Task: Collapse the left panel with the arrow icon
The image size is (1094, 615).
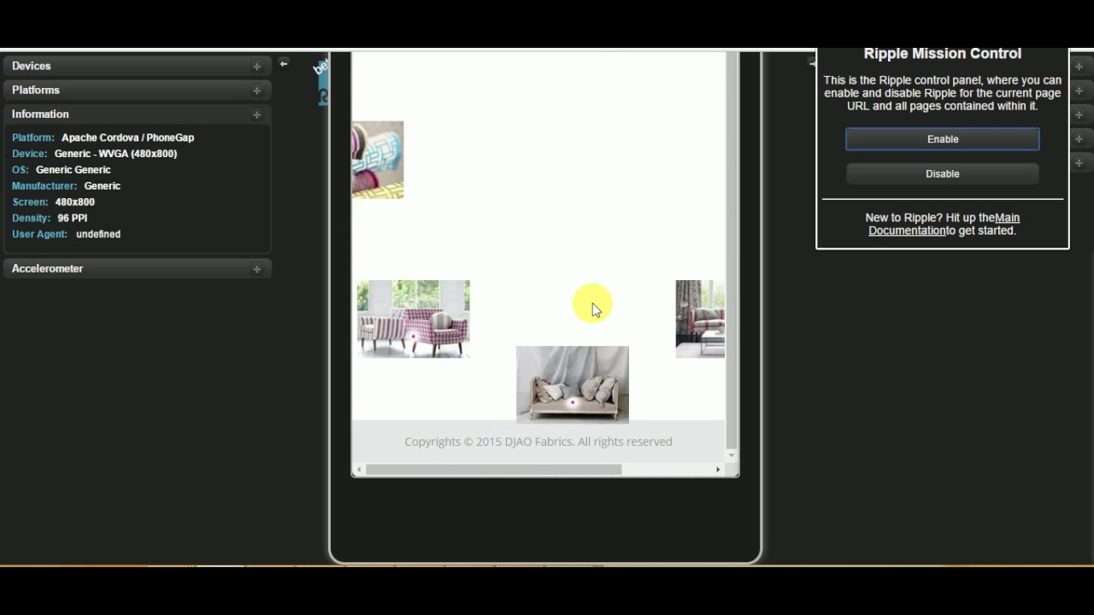Action: click(x=284, y=63)
